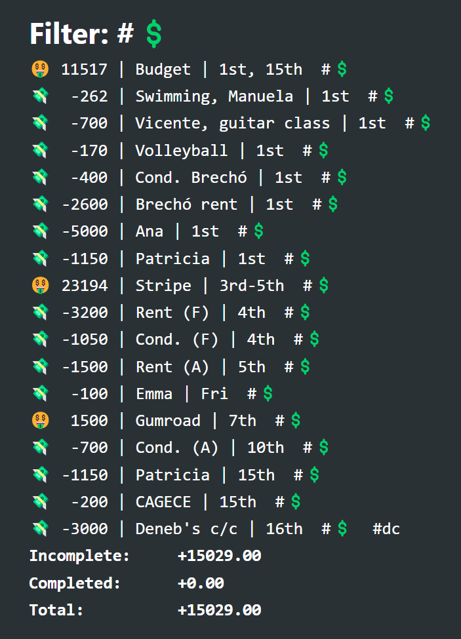Click the Vicente, guitar class entry text
This screenshot has height=639, width=461.
[232, 123]
